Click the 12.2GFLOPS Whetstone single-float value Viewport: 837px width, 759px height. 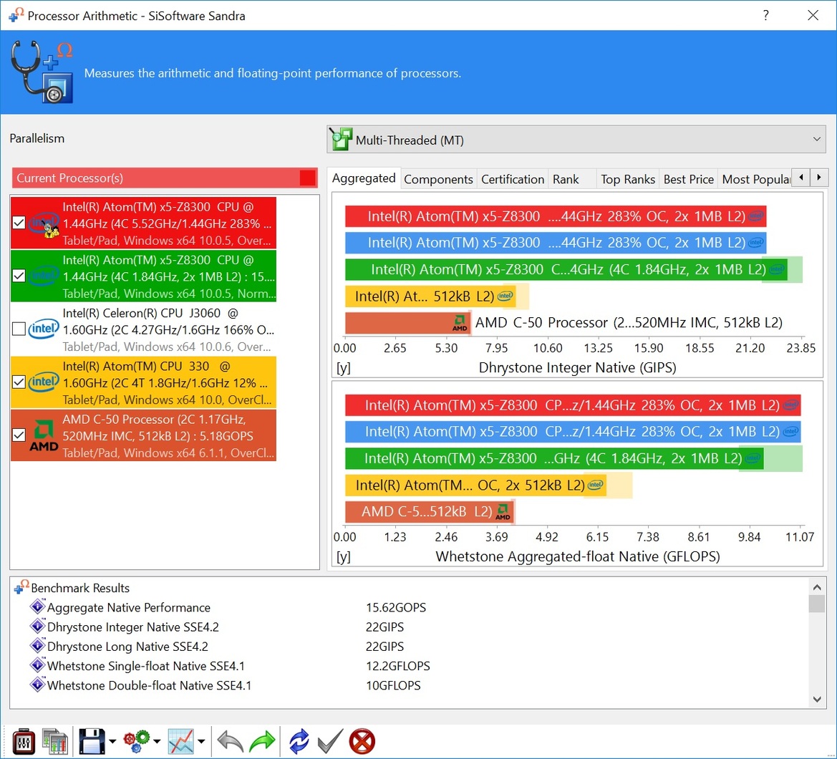tap(397, 666)
